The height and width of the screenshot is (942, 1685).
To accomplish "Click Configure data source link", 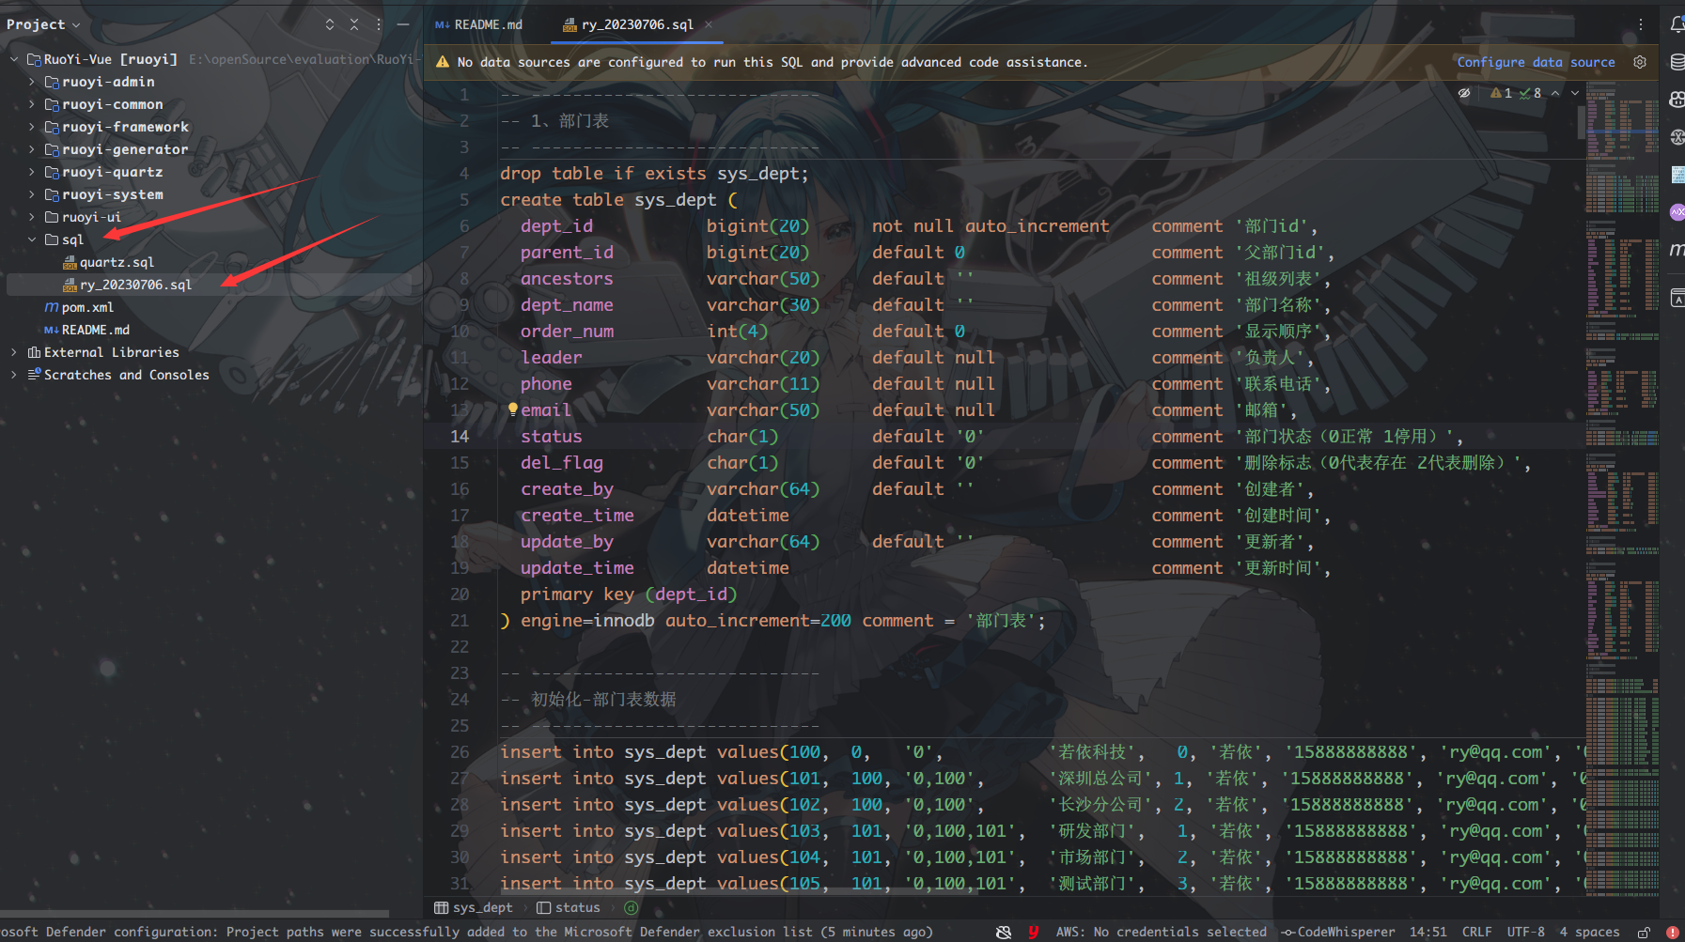I will 1536,62.
